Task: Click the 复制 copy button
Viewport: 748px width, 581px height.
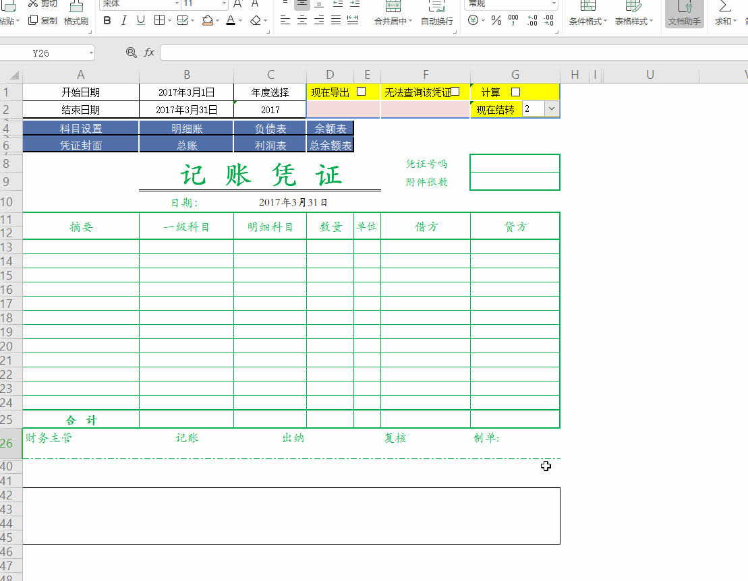Action: [42, 20]
